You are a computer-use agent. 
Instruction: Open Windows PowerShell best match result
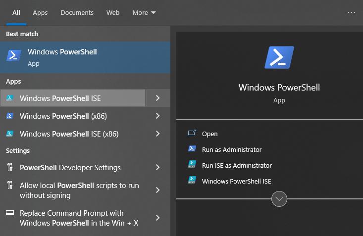pyautogui.click(x=85, y=57)
